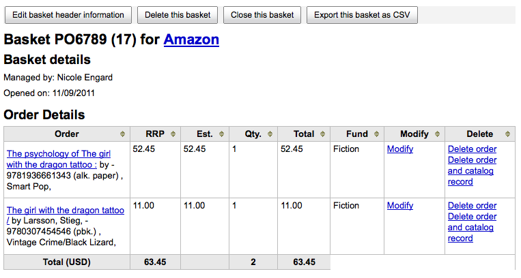Click Delete this basket button
521x278 pixels.
coord(178,15)
